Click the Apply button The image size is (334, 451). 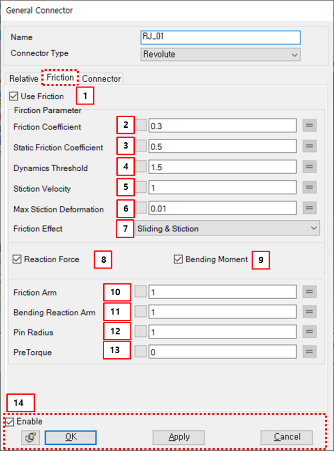(x=178, y=437)
